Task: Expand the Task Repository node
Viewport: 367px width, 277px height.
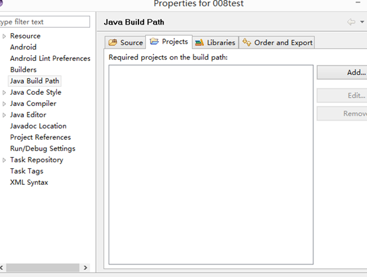Action: pyautogui.click(x=4, y=160)
